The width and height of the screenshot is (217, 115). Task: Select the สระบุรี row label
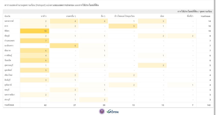point(8,100)
